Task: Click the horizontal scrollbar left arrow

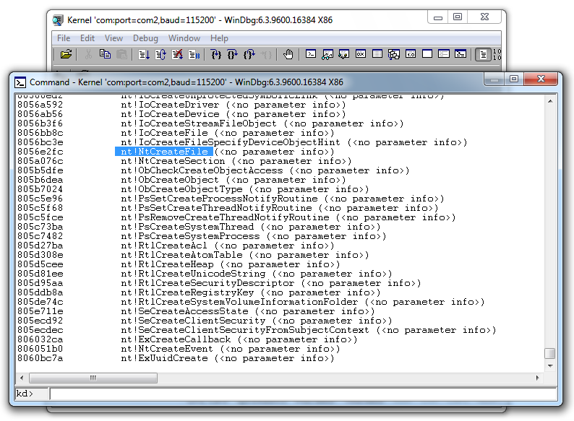Action: (22, 378)
